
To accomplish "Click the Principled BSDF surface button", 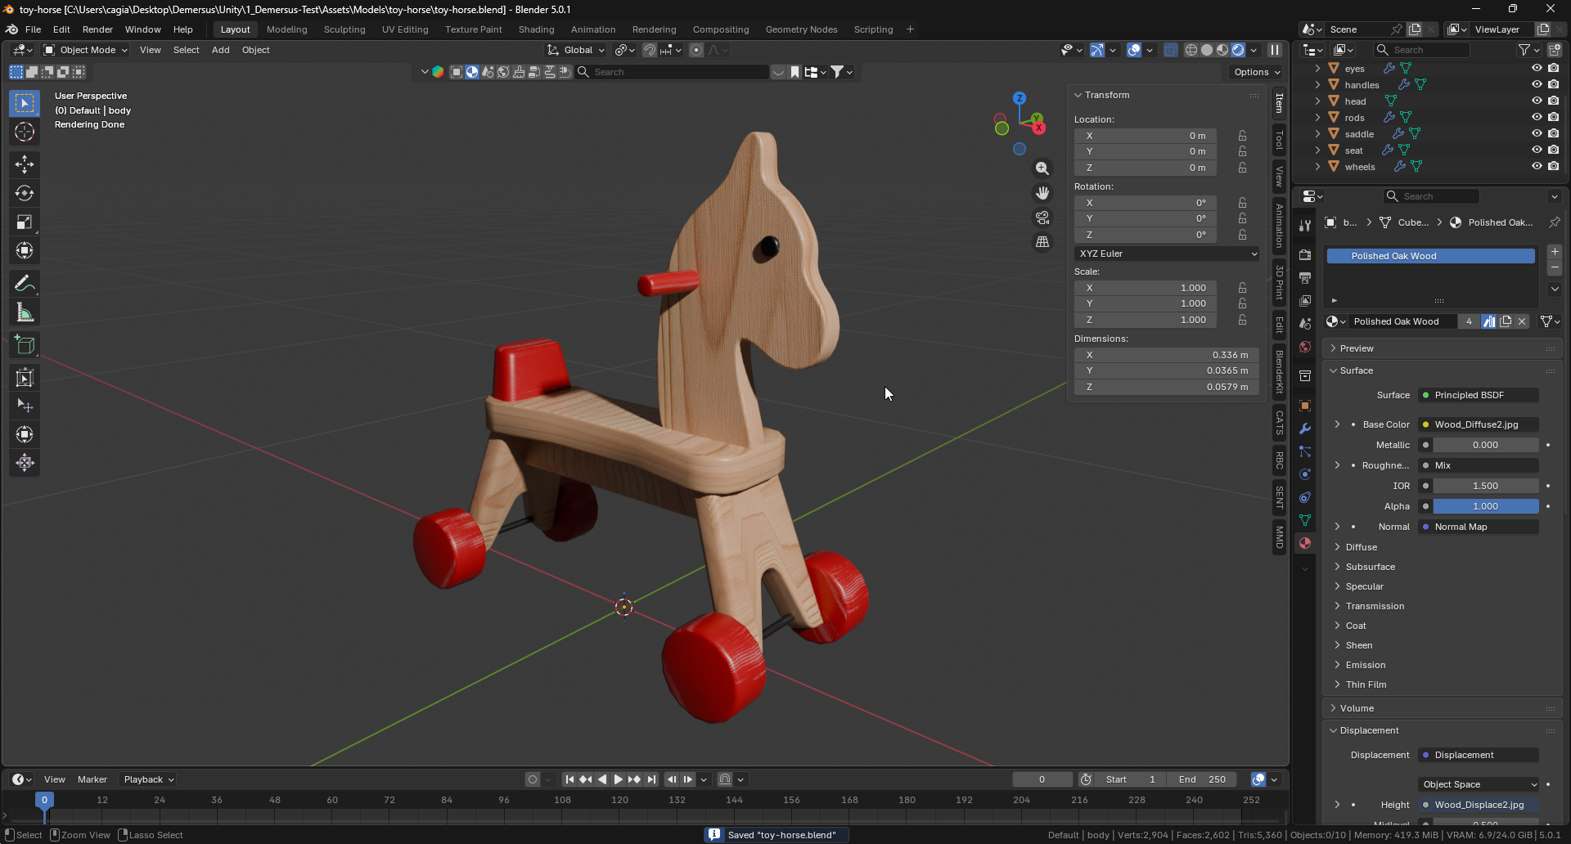I will tap(1479, 395).
